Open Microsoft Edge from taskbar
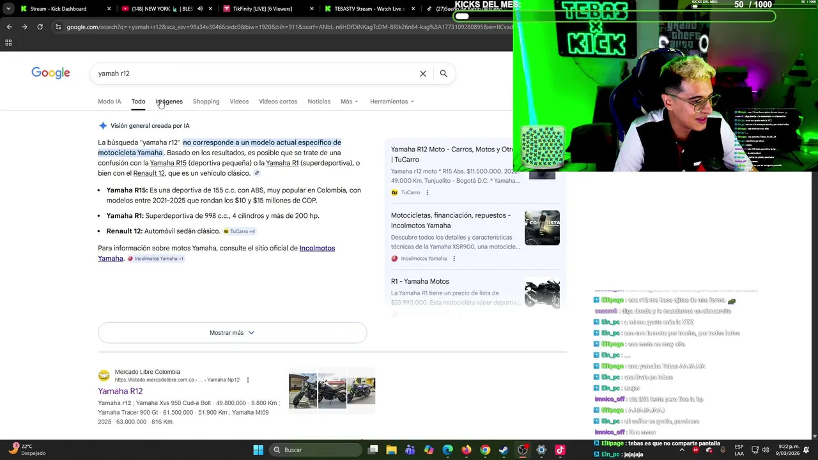Image resolution: width=818 pixels, height=460 pixels. pos(447,450)
